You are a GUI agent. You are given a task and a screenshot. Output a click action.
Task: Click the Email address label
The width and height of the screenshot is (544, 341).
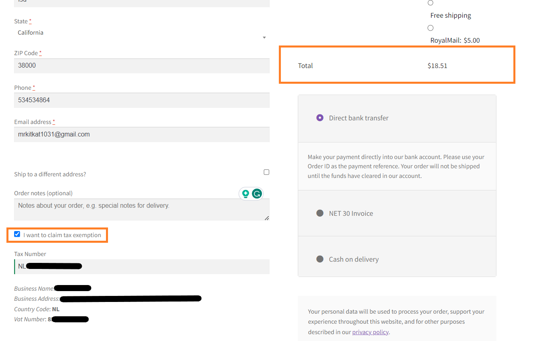click(x=35, y=122)
